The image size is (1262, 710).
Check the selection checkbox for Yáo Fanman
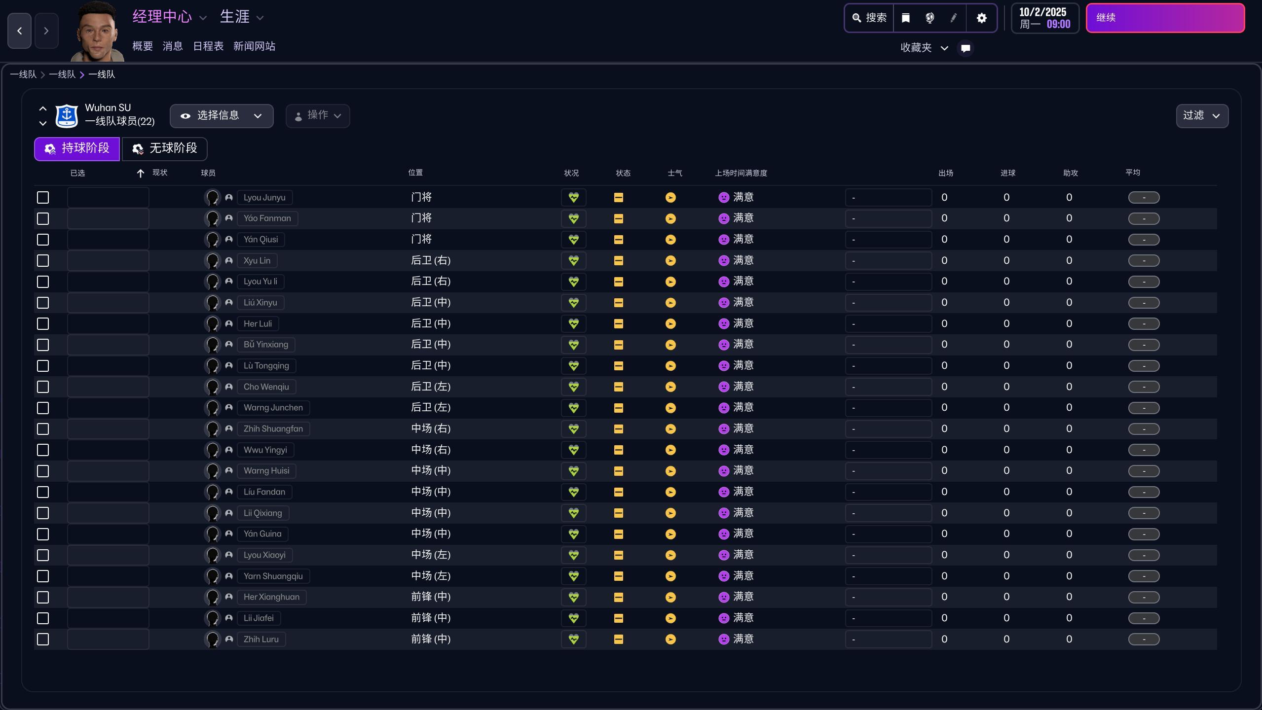click(43, 218)
